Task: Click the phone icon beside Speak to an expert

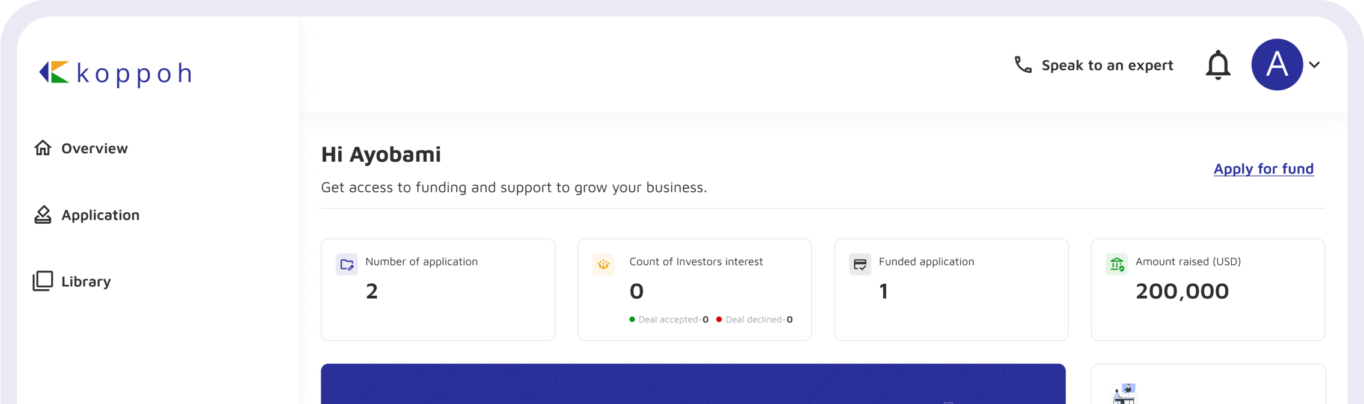Action: (x=1023, y=65)
